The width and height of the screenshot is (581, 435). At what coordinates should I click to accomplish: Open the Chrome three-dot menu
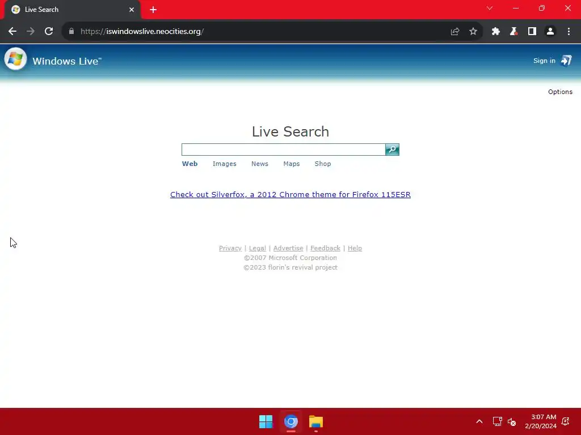pyautogui.click(x=569, y=32)
